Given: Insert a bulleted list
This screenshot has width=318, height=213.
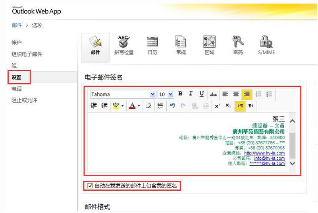Looking at the screenshot, I should pos(259,94).
